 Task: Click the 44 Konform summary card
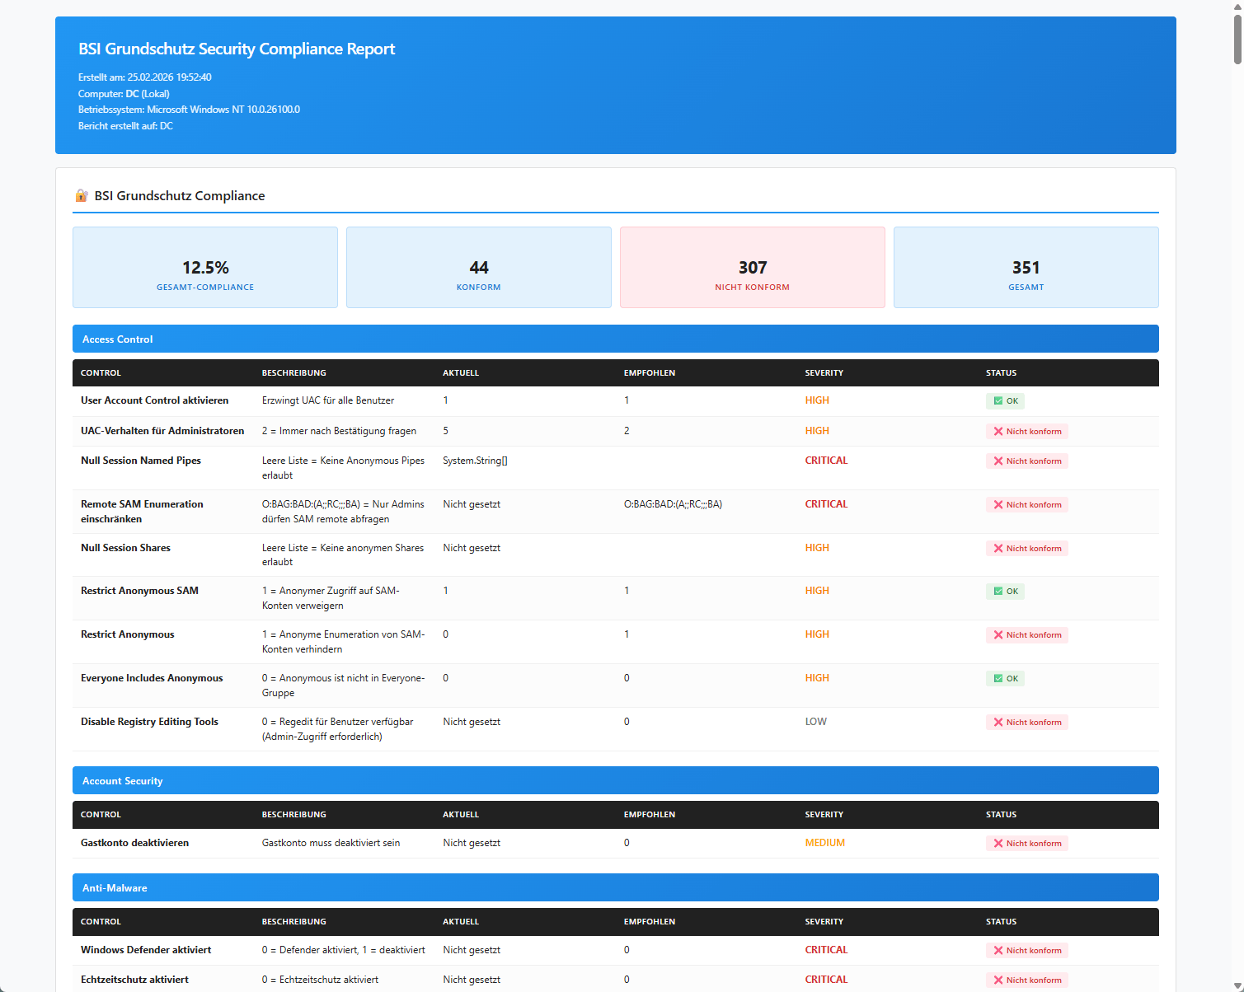(478, 268)
